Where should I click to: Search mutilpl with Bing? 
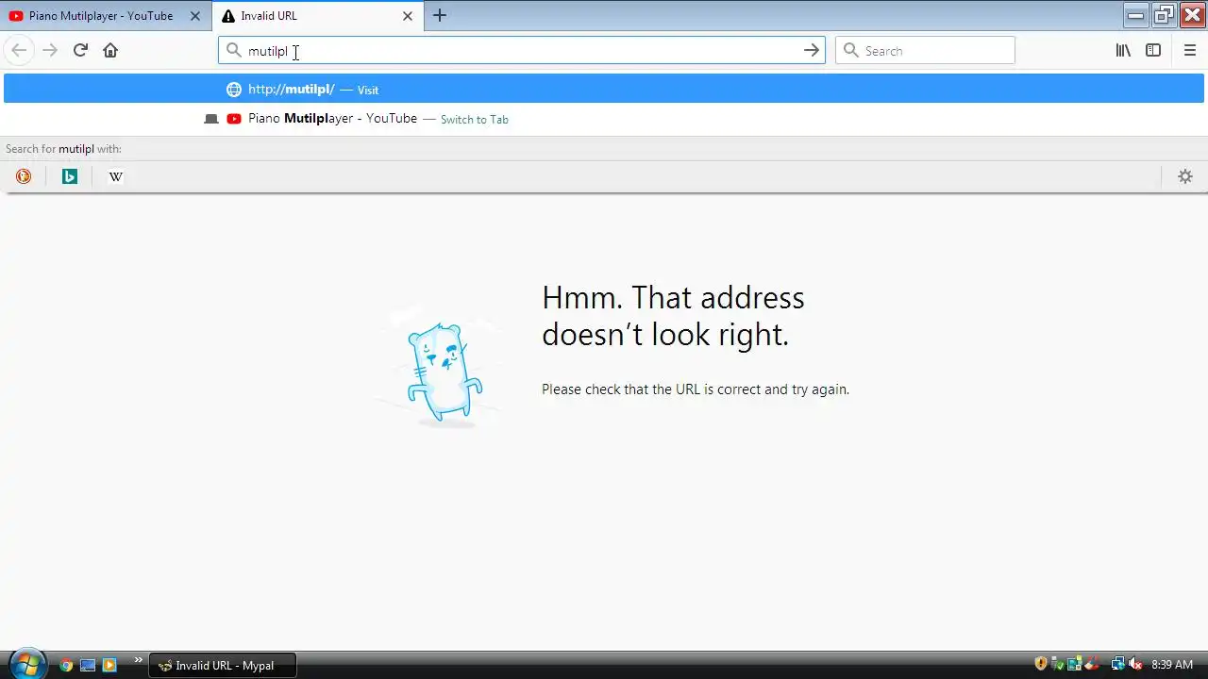[x=70, y=176]
